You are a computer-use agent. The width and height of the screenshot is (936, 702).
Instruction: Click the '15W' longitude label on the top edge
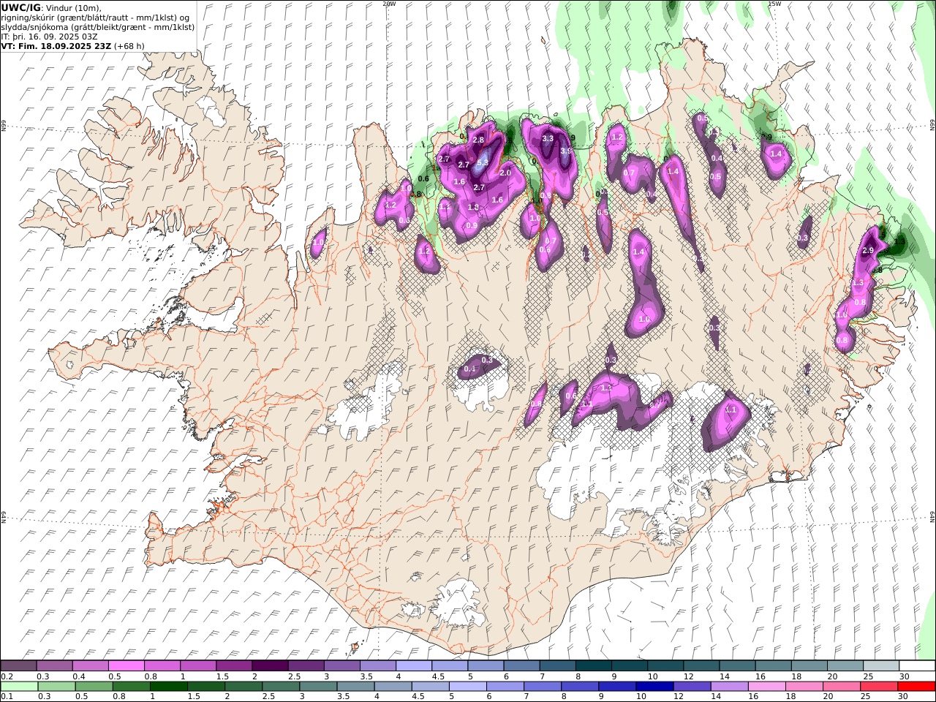click(774, 4)
